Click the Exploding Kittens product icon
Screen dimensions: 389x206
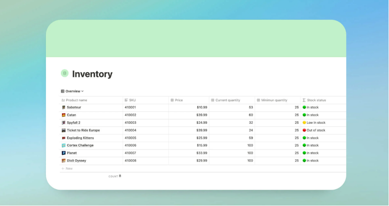pyautogui.click(x=63, y=138)
